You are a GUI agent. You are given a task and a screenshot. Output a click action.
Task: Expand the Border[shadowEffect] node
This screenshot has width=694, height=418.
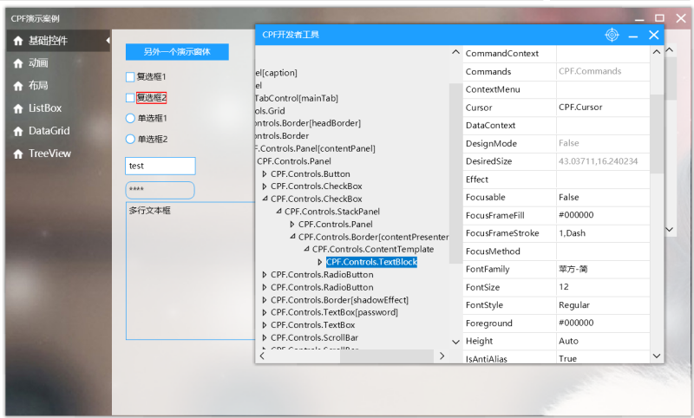point(265,300)
